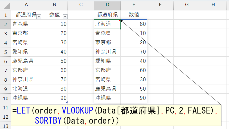Screen dimensions: 229x129
Task: Select row 4 header
Action: click(6, 43)
